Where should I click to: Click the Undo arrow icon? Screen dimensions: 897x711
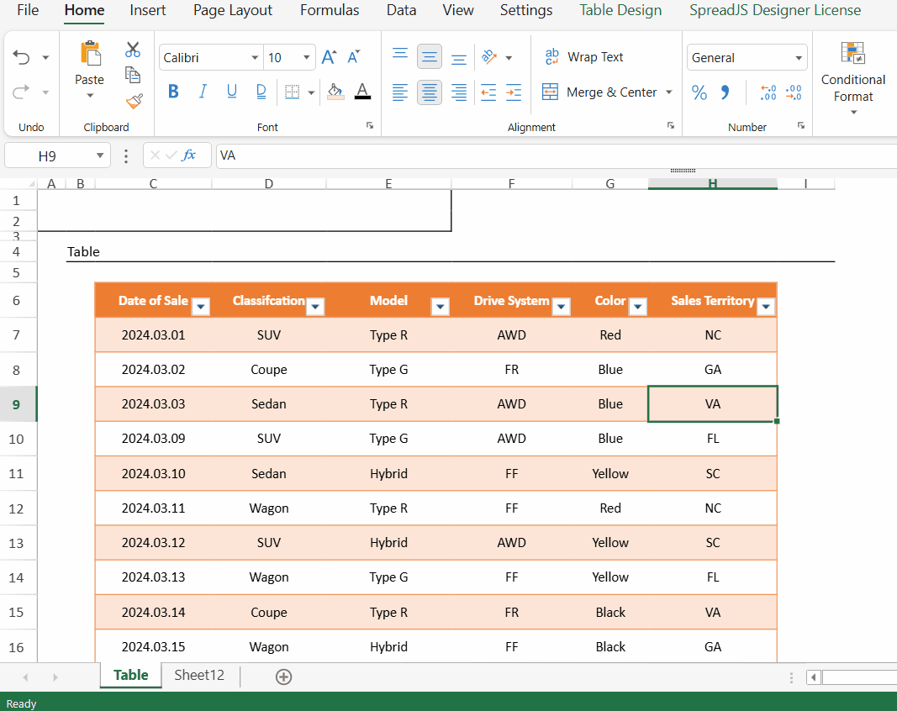(21, 57)
